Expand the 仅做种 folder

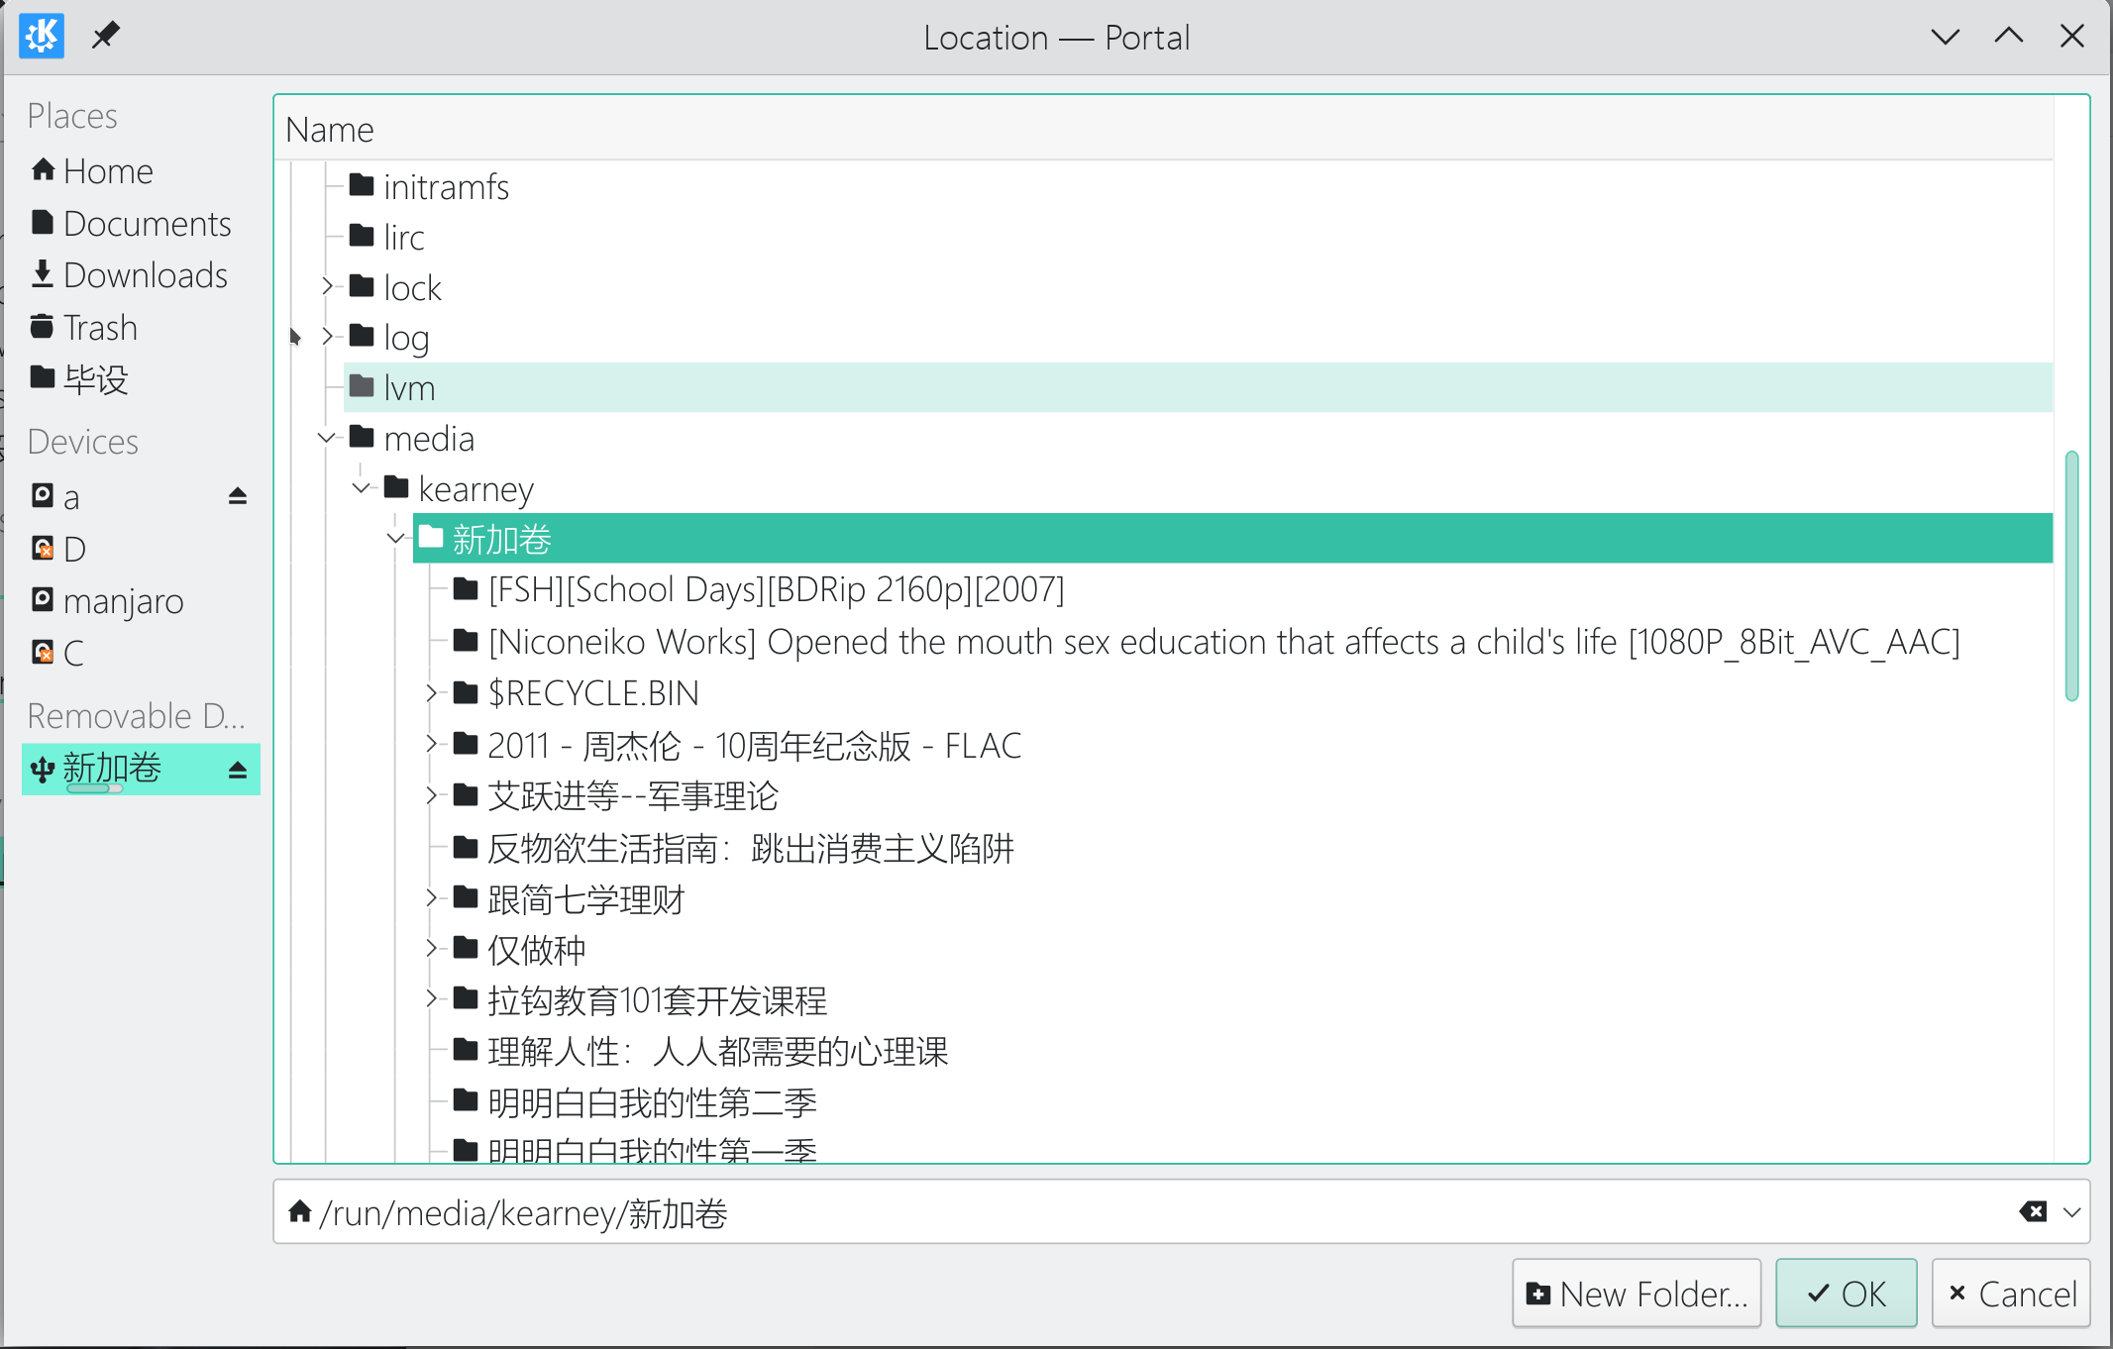click(x=432, y=949)
